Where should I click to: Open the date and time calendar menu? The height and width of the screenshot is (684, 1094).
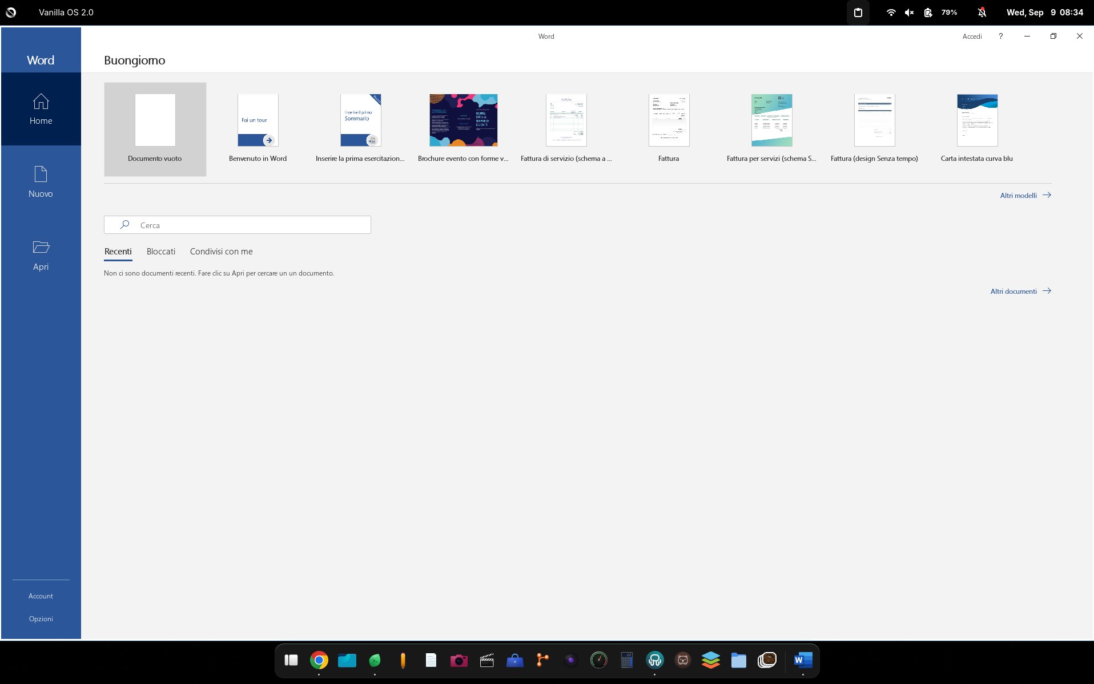point(1044,12)
